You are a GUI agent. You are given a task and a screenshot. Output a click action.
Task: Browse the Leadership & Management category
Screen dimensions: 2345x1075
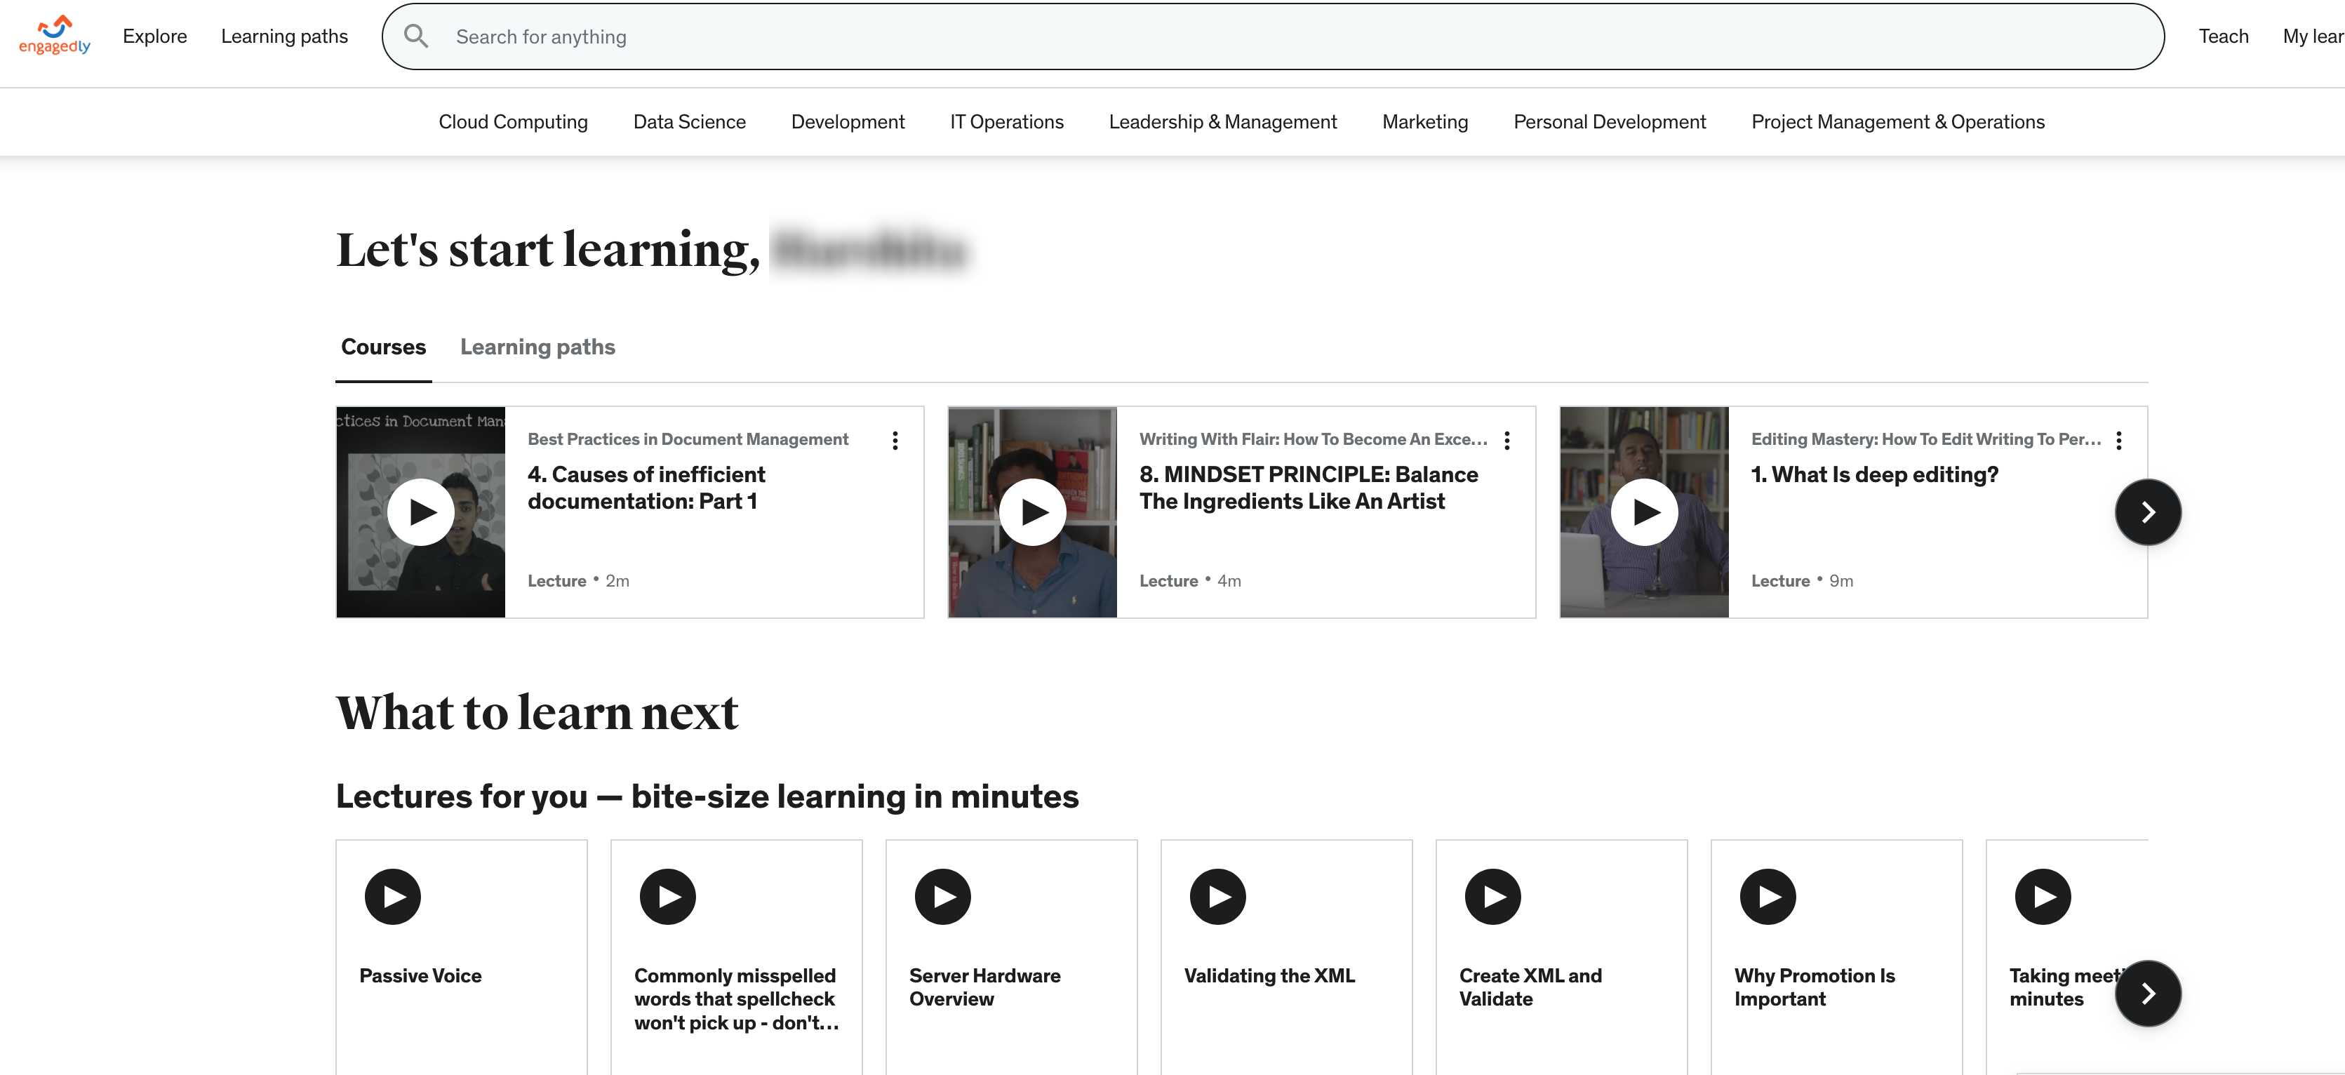[1222, 122]
